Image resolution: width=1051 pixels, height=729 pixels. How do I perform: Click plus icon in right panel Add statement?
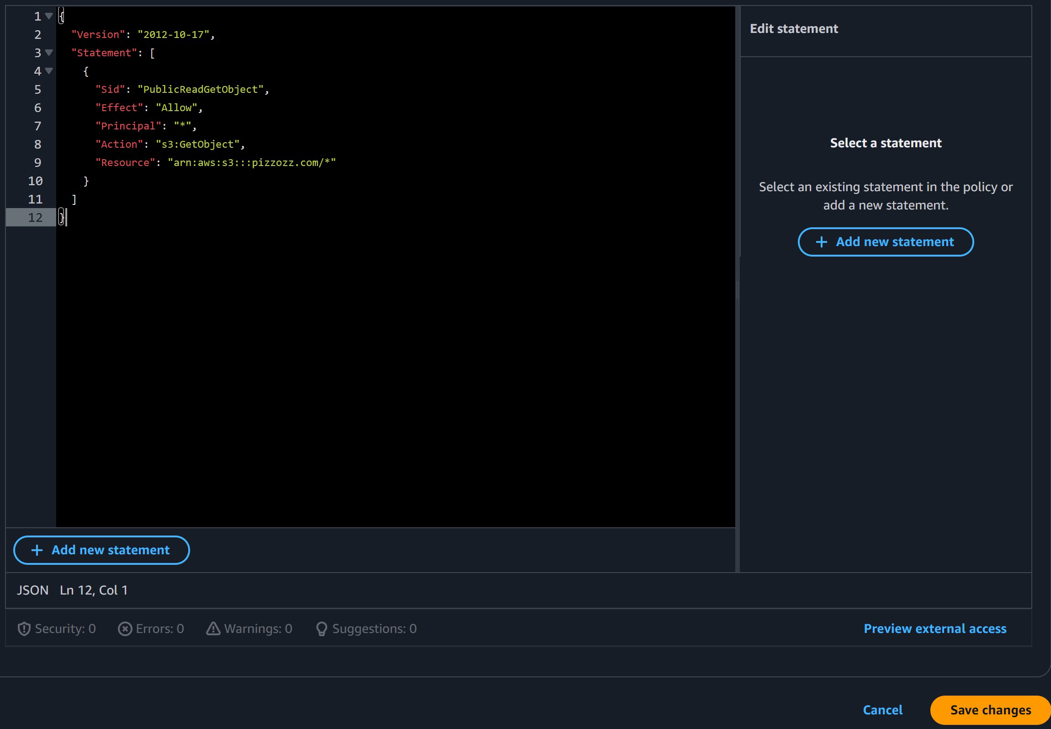821,242
